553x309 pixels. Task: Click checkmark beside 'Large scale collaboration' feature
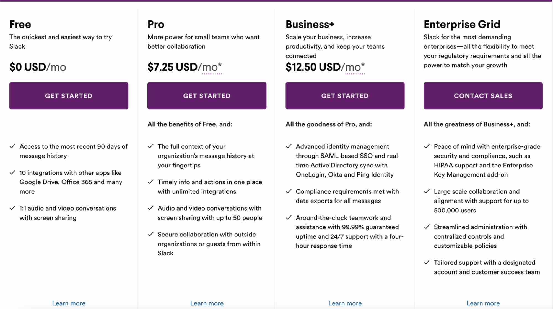point(427,191)
